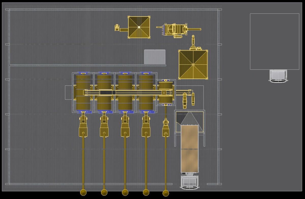Select the large empty square outline at right

pyautogui.click(x=274, y=41)
